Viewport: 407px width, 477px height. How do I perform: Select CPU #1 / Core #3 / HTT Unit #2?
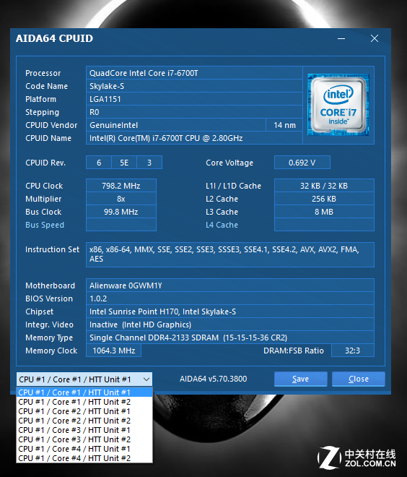84,439
